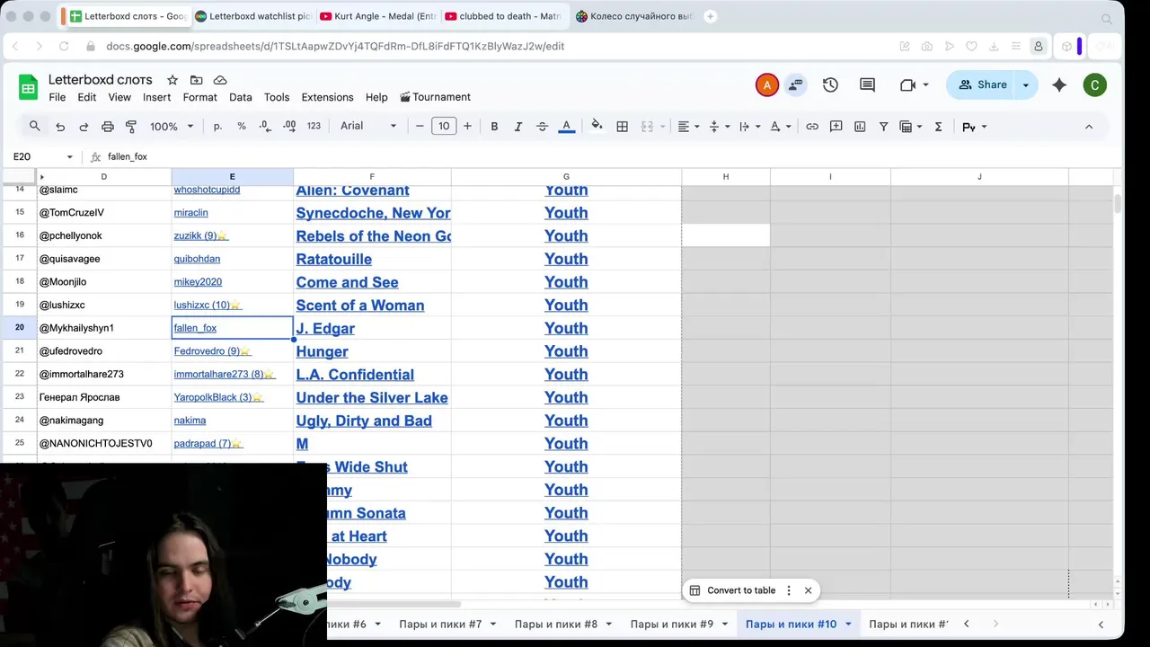The height and width of the screenshot is (647, 1150).
Task: Open the Share options dropdown arrow
Action: tap(1026, 84)
